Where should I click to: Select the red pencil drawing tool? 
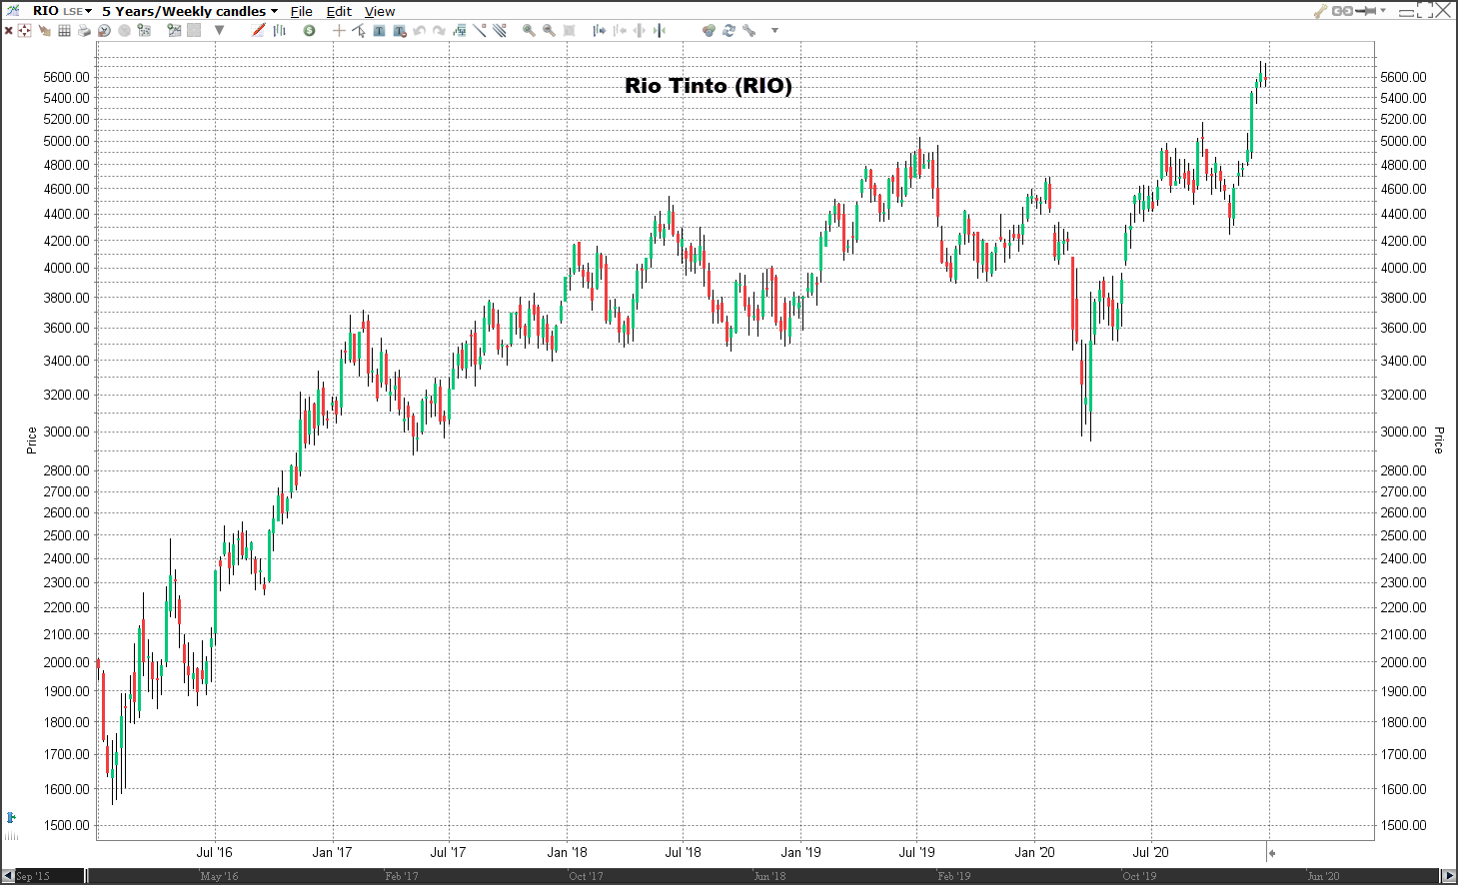pyautogui.click(x=259, y=30)
